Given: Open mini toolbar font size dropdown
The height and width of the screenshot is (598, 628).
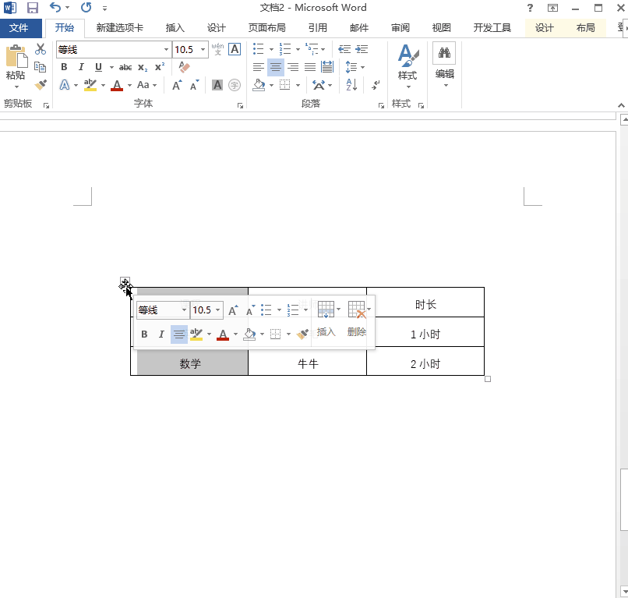Looking at the screenshot, I should [x=218, y=310].
